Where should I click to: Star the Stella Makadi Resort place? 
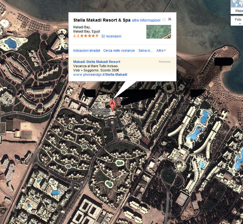click(x=164, y=20)
